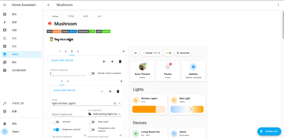
Task: Switch to outer tab 1
Action: tap(60, 51)
